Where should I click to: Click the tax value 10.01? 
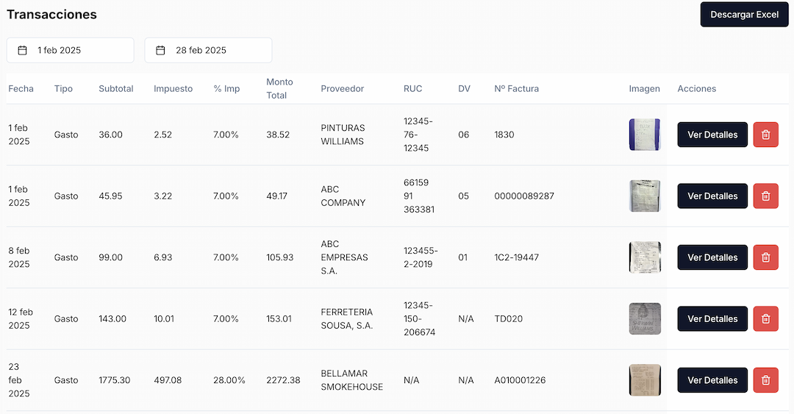(164, 318)
